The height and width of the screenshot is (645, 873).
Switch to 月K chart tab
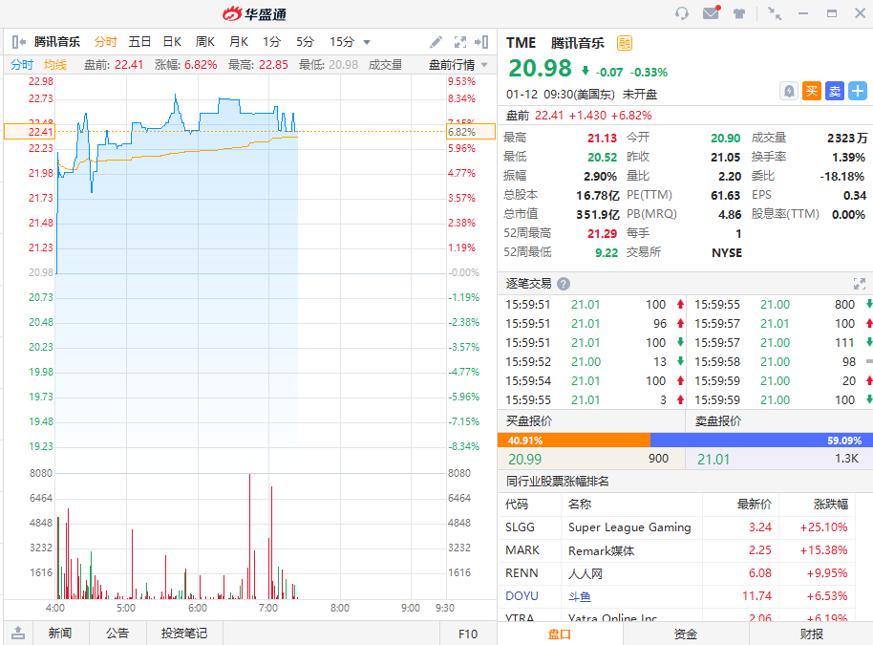(238, 42)
